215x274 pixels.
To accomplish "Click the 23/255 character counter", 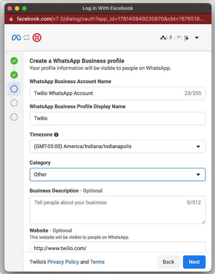I will click(x=193, y=93).
